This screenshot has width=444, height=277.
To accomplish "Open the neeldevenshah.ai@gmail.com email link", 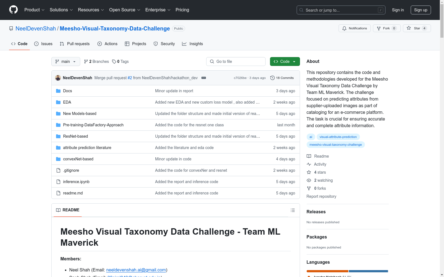I will pos(136,270).
